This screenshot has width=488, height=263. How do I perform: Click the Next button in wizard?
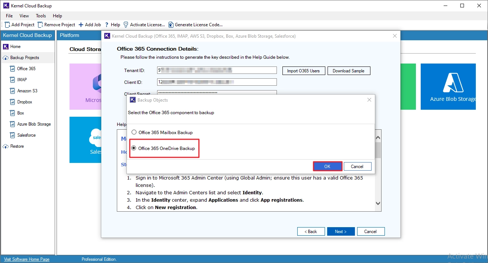point(341,232)
